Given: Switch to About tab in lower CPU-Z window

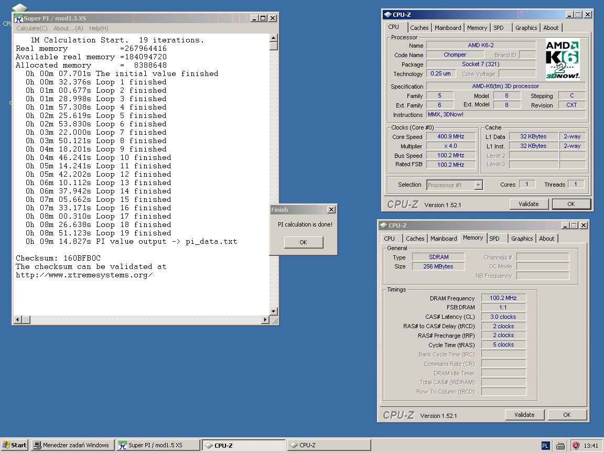Looking at the screenshot, I should (x=547, y=239).
